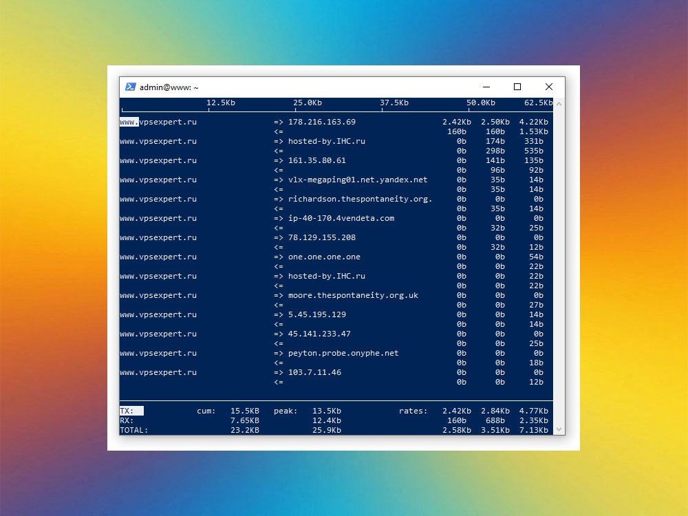Viewport: 688px width, 516px height.
Task: Click the 37.5Kb scale label
Action: pyautogui.click(x=394, y=102)
